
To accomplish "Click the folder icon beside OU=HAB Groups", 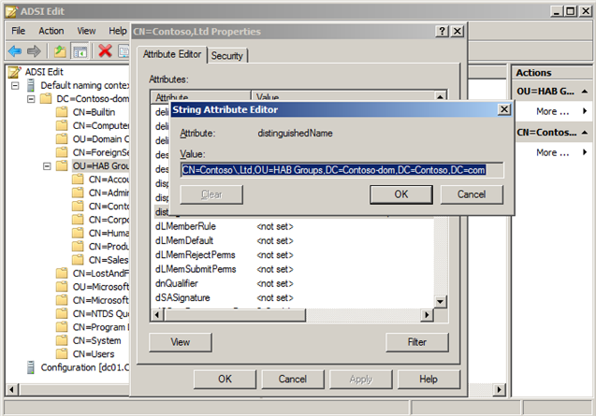I will point(61,165).
